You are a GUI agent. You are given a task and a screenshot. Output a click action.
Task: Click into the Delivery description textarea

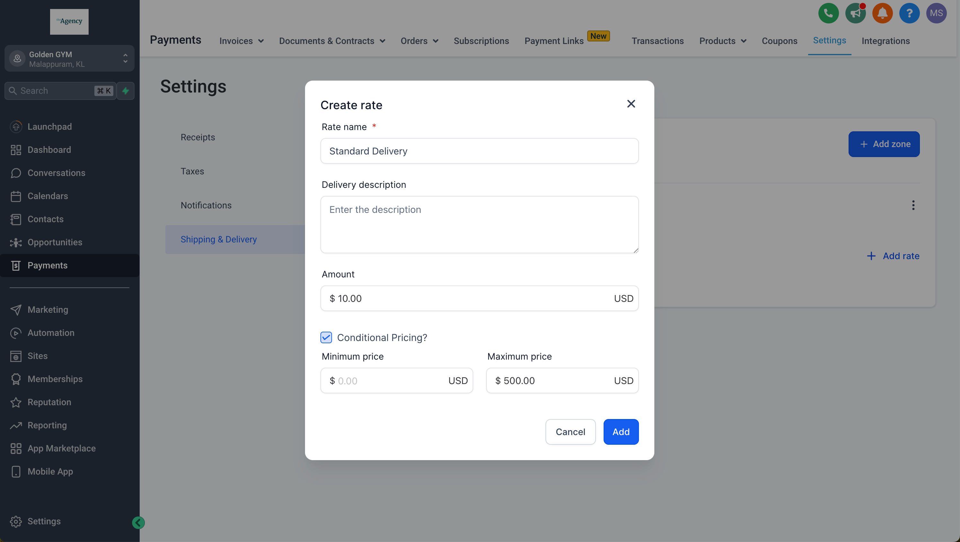(x=479, y=224)
